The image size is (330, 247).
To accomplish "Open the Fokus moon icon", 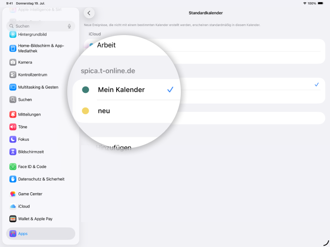I will click(x=13, y=139).
